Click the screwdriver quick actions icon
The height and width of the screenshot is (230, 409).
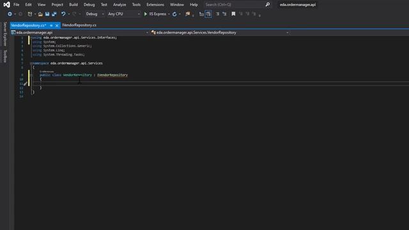[26, 84]
